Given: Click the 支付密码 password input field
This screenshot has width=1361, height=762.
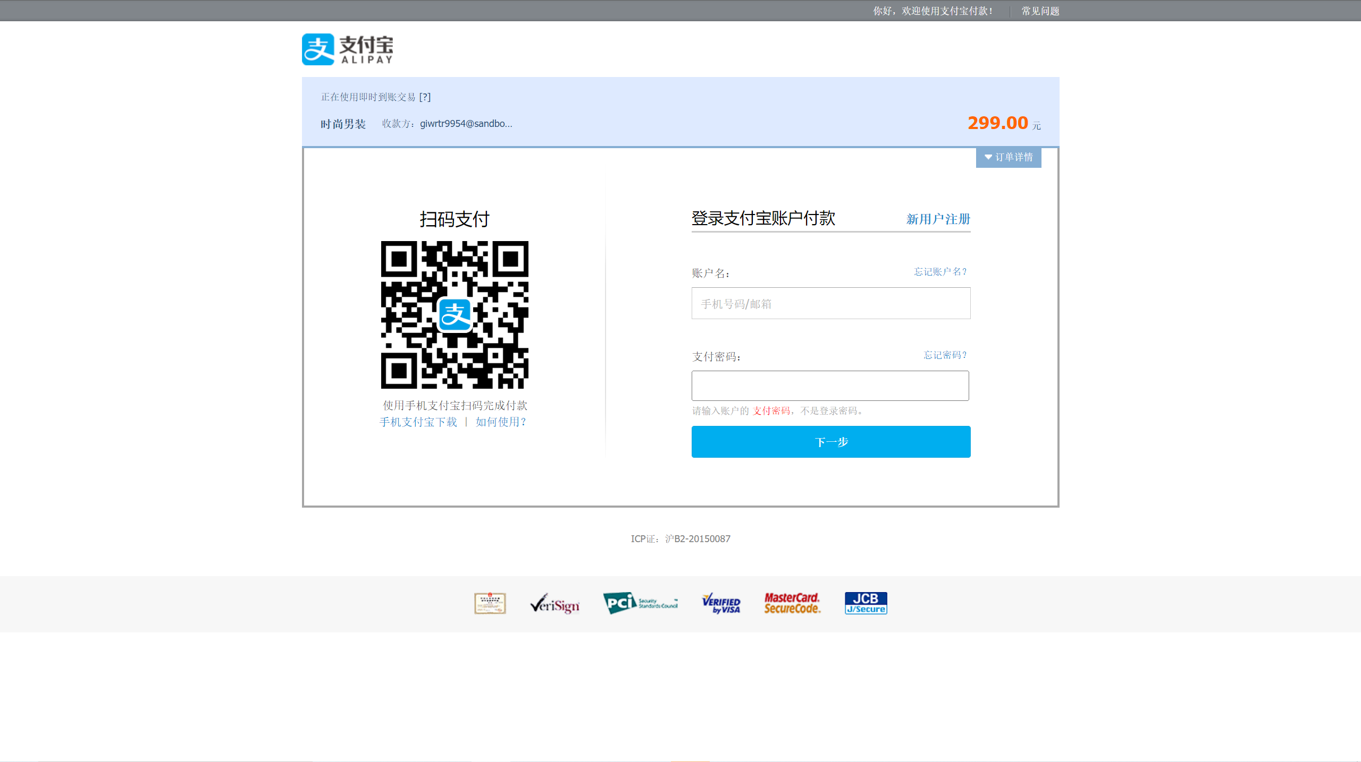Looking at the screenshot, I should click(x=830, y=386).
